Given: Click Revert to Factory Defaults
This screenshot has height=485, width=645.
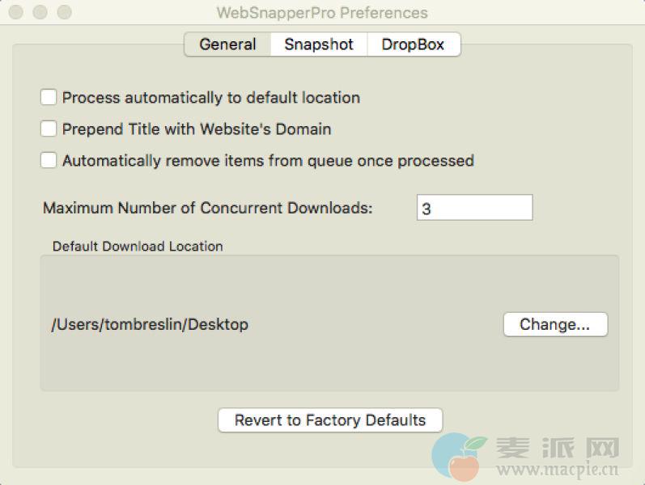Looking at the screenshot, I should pyautogui.click(x=330, y=420).
